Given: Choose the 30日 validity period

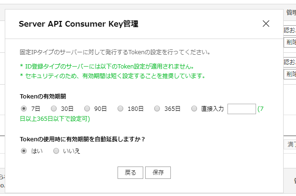Looking at the screenshot, I should 54,108.
